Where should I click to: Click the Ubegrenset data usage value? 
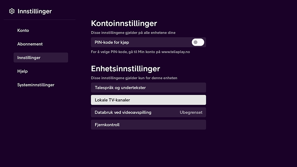191,112
